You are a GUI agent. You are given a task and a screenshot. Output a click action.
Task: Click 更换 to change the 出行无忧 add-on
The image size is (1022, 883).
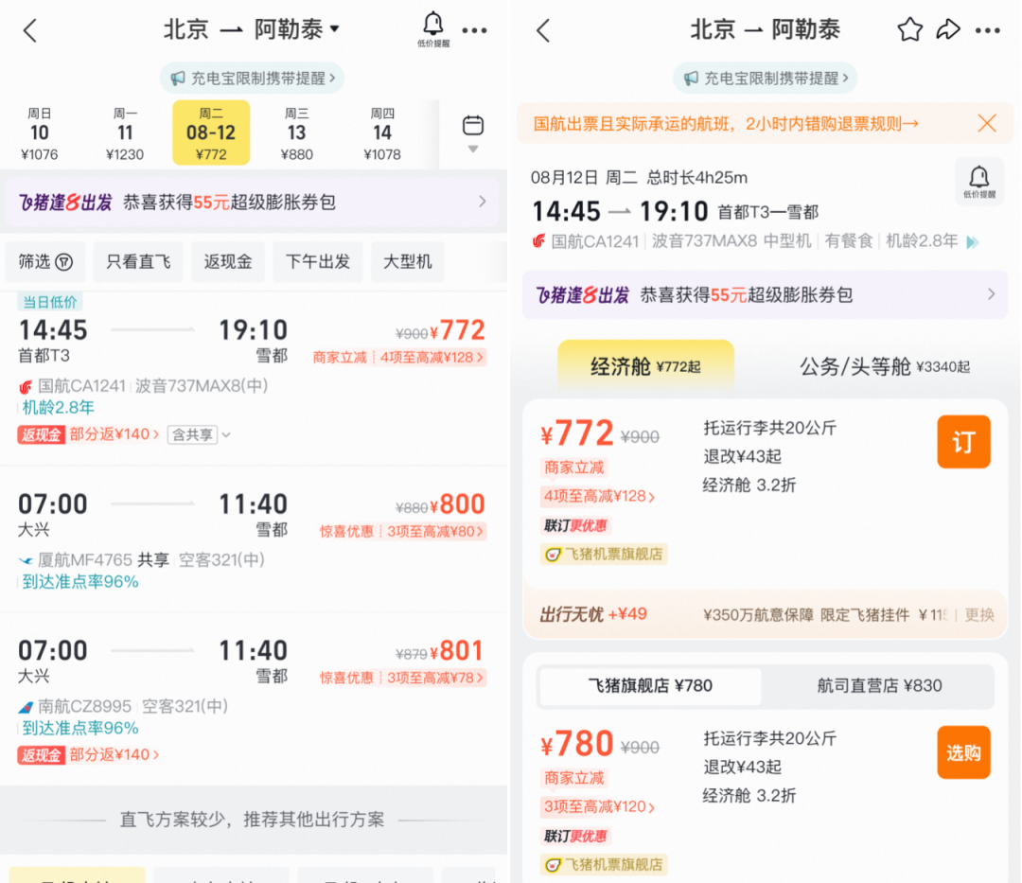coord(978,614)
